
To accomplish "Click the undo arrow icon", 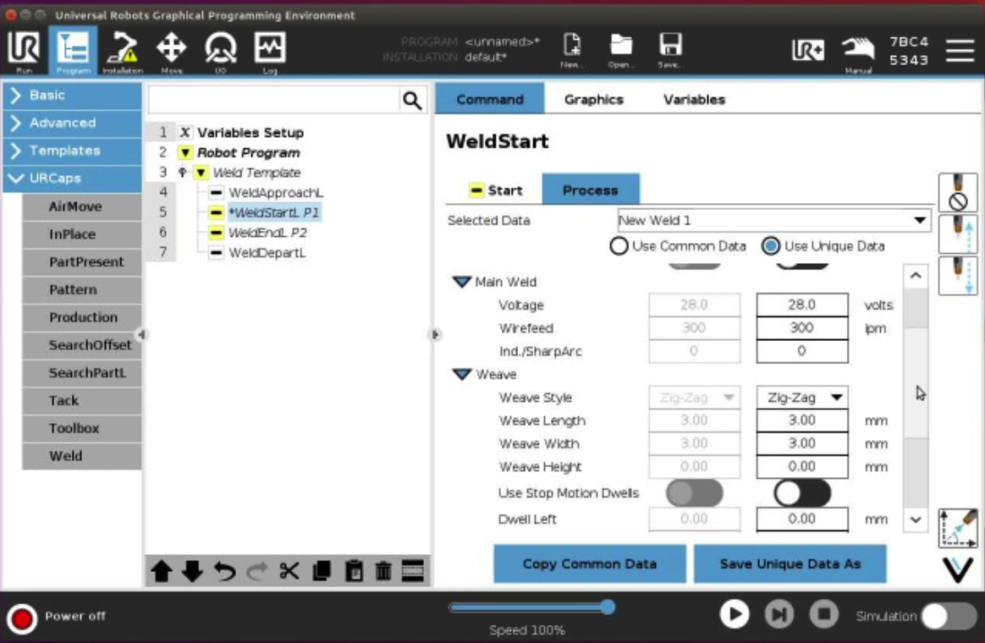I will pyautogui.click(x=224, y=571).
